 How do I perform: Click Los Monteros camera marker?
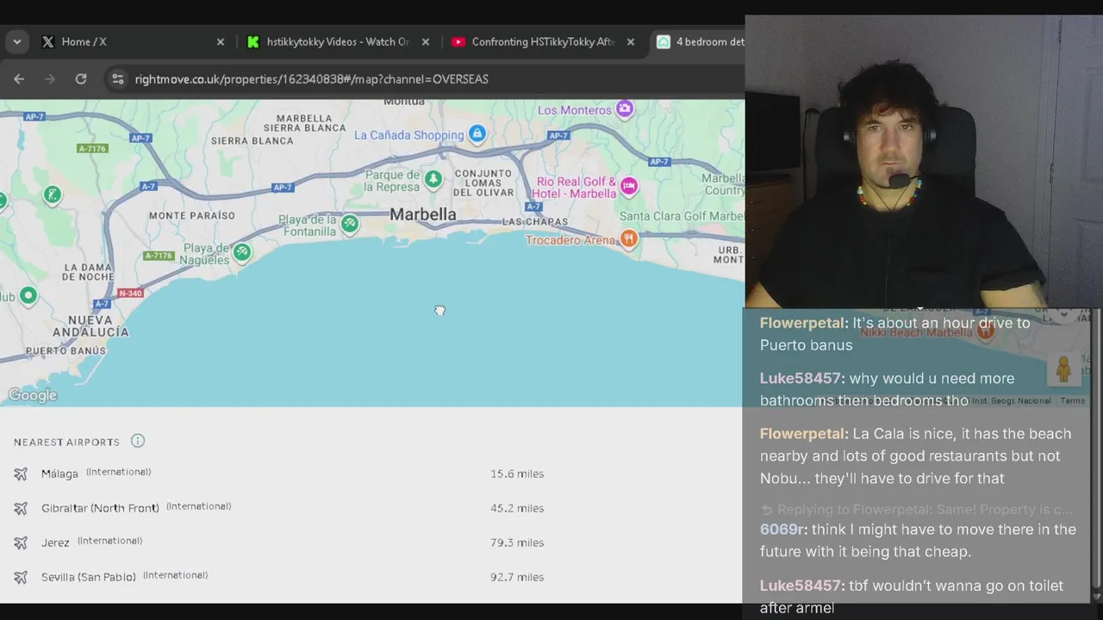pos(625,109)
